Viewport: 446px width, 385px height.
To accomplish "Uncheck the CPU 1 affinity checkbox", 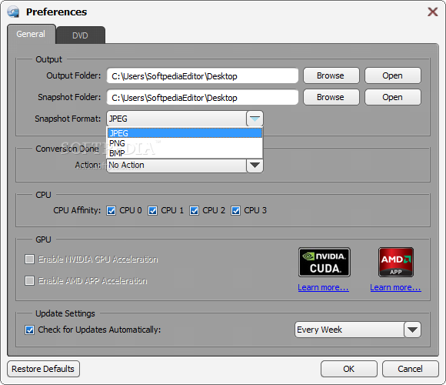I will pyautogui.click(x=152, y=211).
